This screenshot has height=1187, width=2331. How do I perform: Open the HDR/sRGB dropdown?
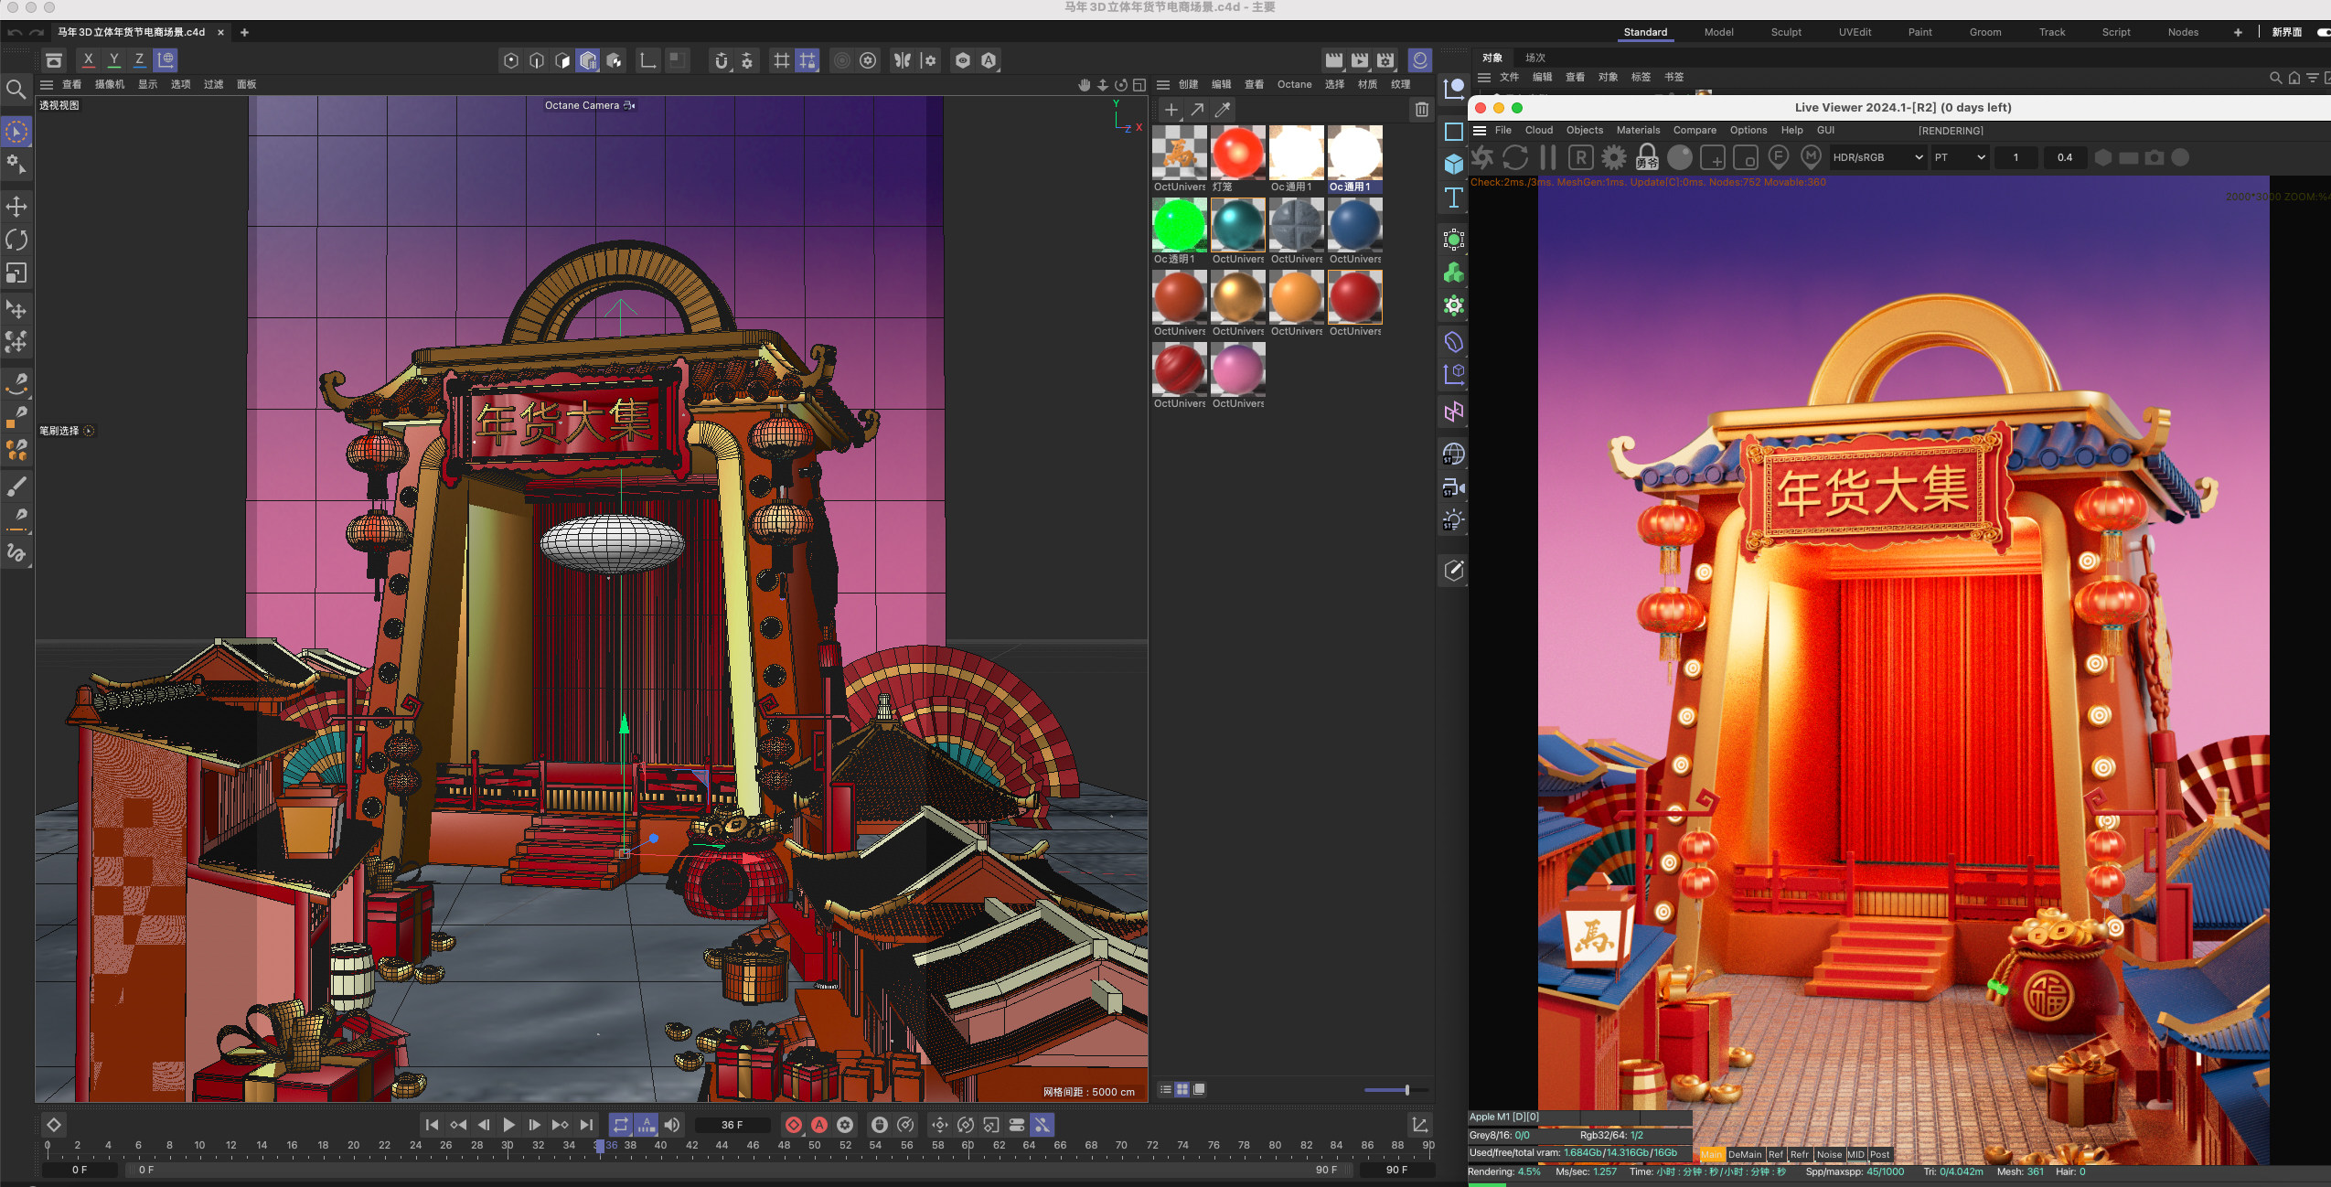(x=1877, y=157)
